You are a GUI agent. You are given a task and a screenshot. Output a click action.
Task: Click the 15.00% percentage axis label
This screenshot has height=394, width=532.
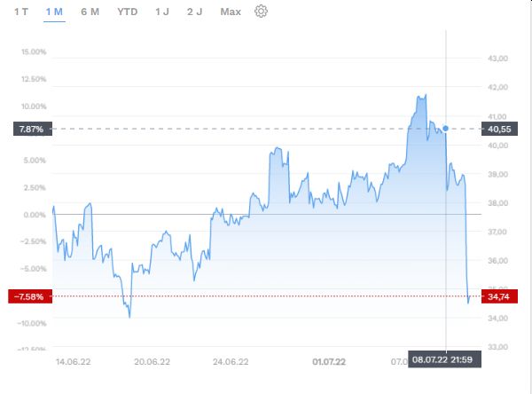[31, 51]
